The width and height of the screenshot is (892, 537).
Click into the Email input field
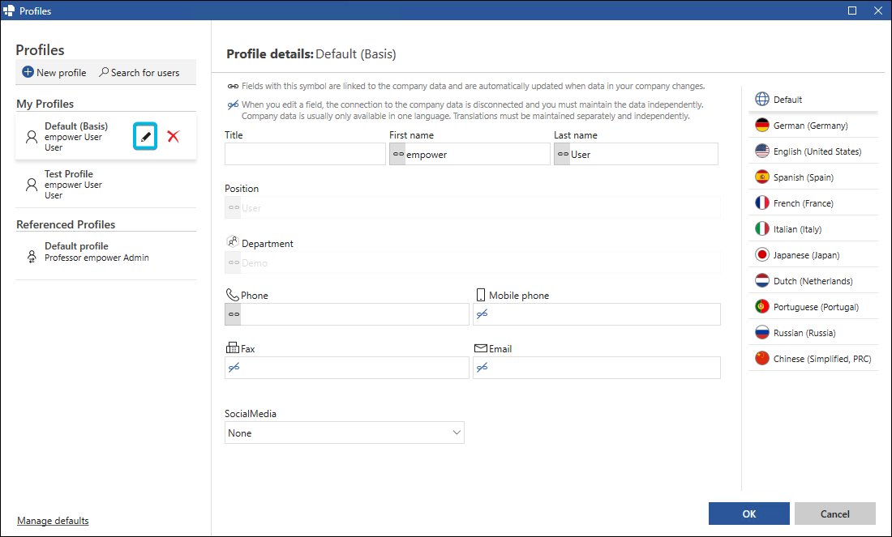(x=597, y=368)
